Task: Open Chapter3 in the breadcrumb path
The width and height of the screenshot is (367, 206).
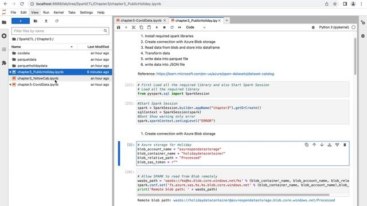Action: tap(44, 39)
